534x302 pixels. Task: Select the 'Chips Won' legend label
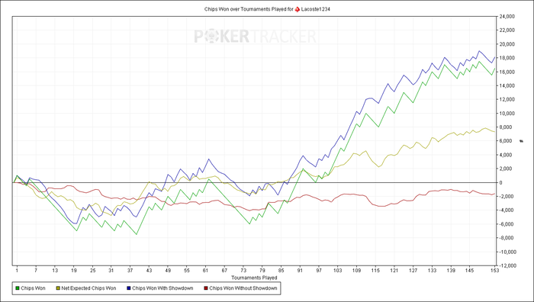point(33,288)
